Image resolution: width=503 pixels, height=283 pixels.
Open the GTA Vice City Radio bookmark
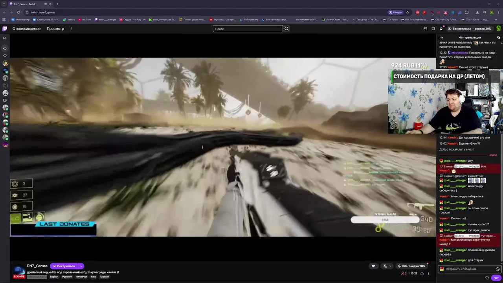pyautogui.click(x=444, y=19)
